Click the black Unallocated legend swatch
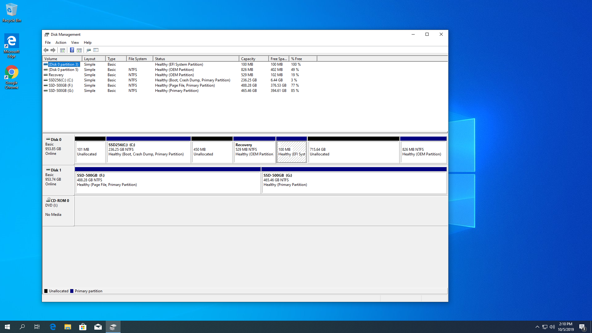Screen dimensions: 592x333 [46, 291]
